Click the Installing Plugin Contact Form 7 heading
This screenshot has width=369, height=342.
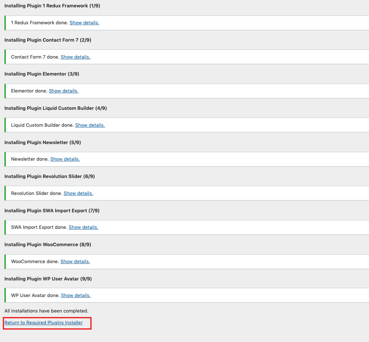tap(47, 40)
